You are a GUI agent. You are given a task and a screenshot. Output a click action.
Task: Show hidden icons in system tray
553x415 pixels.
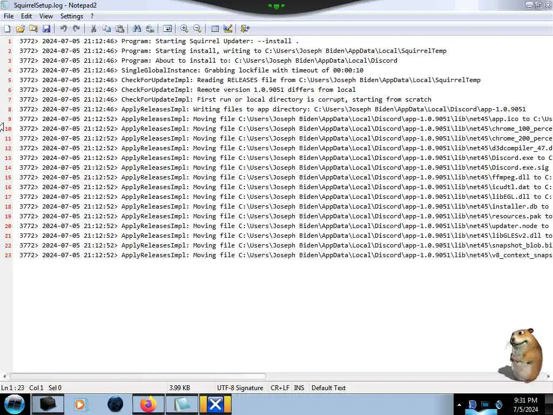[459, 405]
